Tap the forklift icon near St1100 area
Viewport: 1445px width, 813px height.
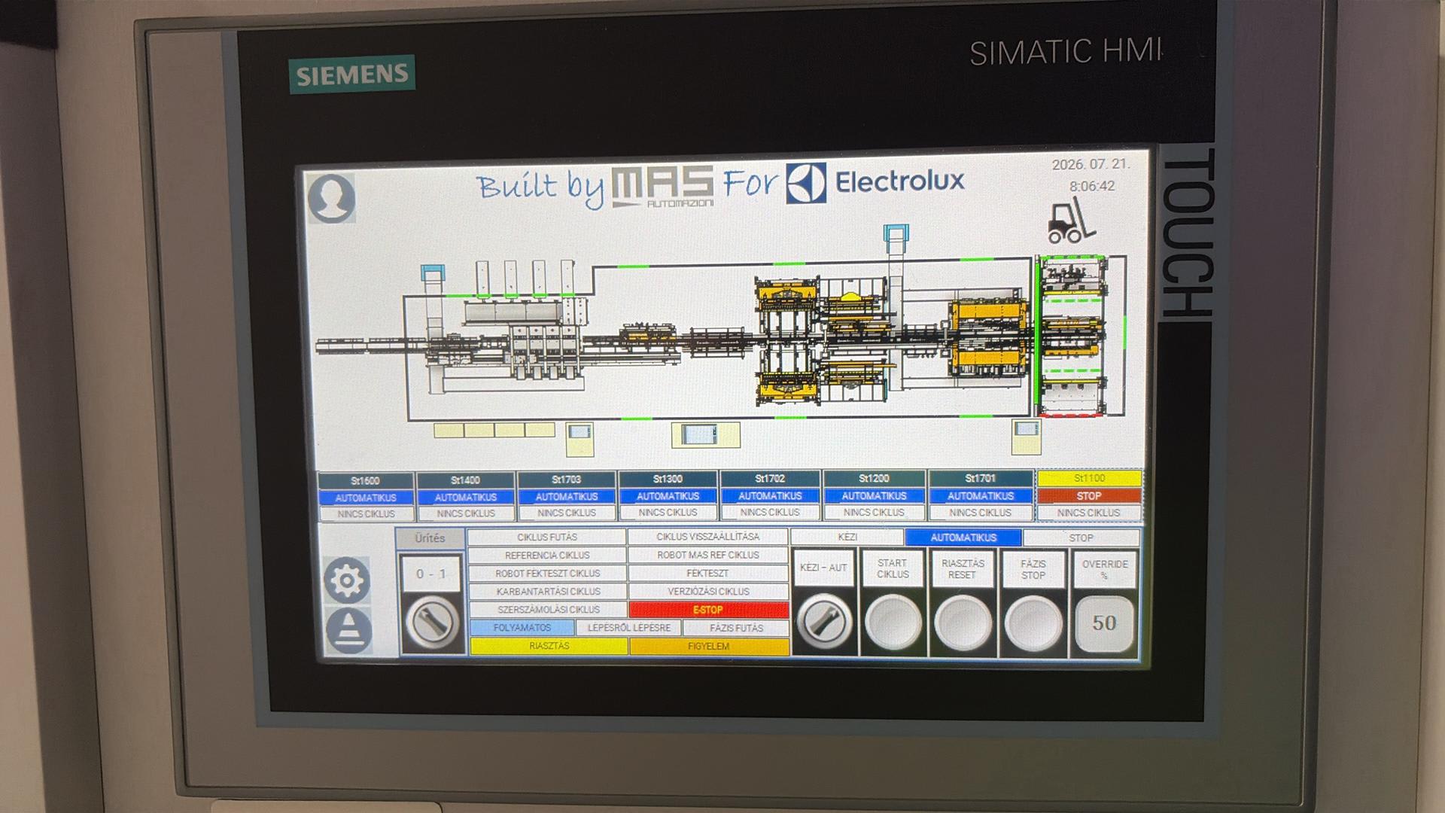pos(1071,221)
